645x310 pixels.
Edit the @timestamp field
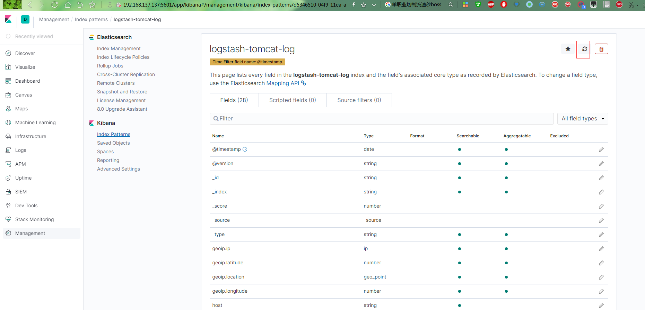click(601, 149)
